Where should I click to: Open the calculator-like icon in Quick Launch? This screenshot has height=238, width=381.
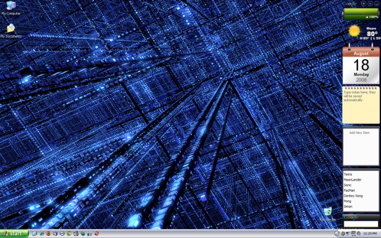(x=89, y=233)
